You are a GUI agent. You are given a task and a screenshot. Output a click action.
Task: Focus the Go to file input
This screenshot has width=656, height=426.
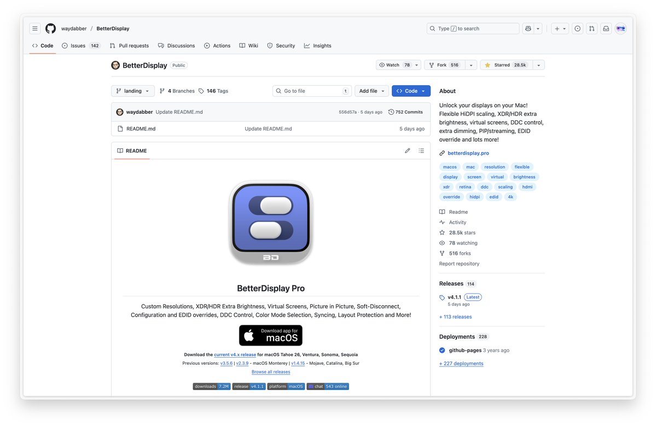(x=312, y=91)
